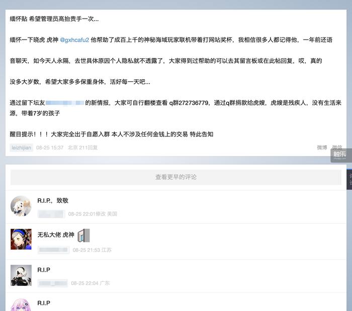Share post to 微信
The height and width of the screenshot is (311, 352).
click(336, 147)
